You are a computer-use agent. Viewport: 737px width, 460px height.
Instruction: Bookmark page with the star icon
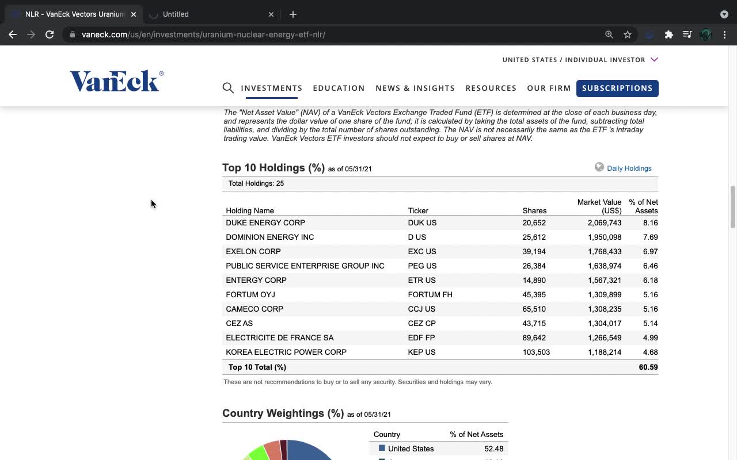tap(628, 34)
